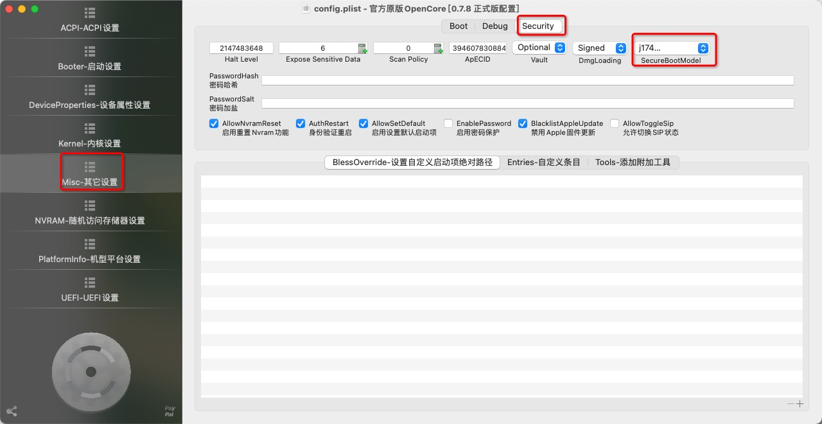The image size is (822, 424).
Task: Minimize window with yellow button
Action: [x=22, y=9]
